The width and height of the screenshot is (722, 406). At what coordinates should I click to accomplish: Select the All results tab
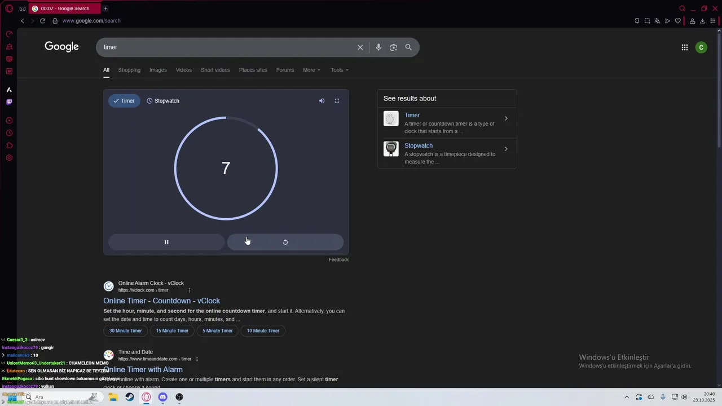(x=106, y=70)
